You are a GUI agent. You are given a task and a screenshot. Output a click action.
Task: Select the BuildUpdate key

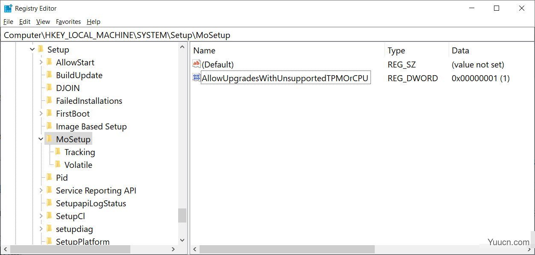[79, 75]
